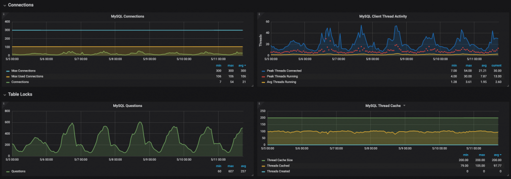511x179 pixels.
Task: Open color picker for Threads Cached swatch
Action: pyautogui.click(x=263, y=166)
